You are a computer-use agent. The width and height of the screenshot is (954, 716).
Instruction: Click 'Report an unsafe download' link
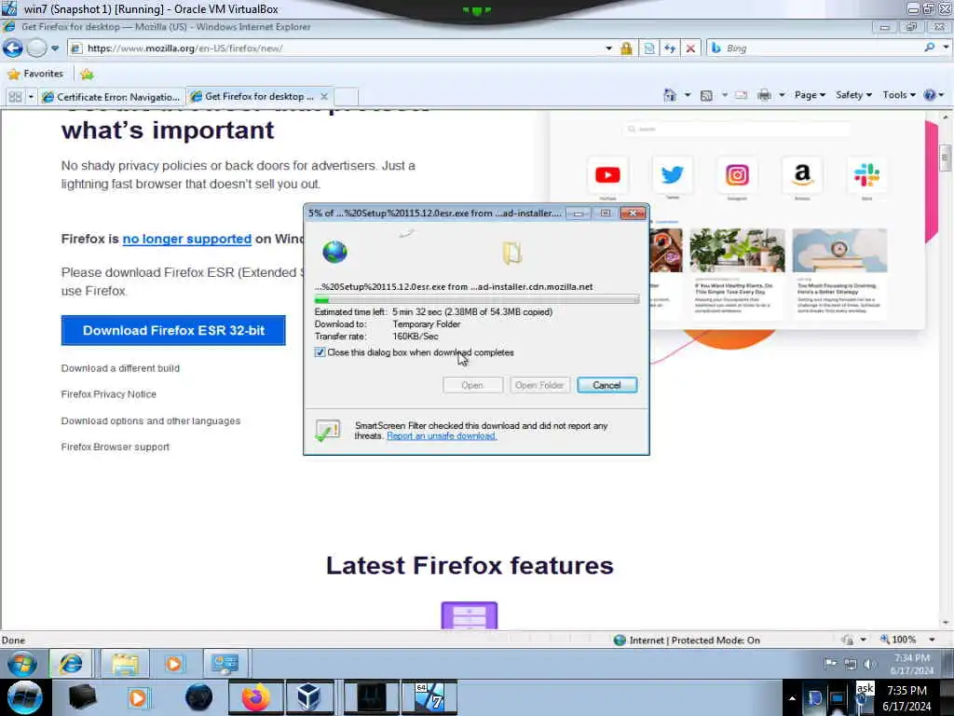442,436
